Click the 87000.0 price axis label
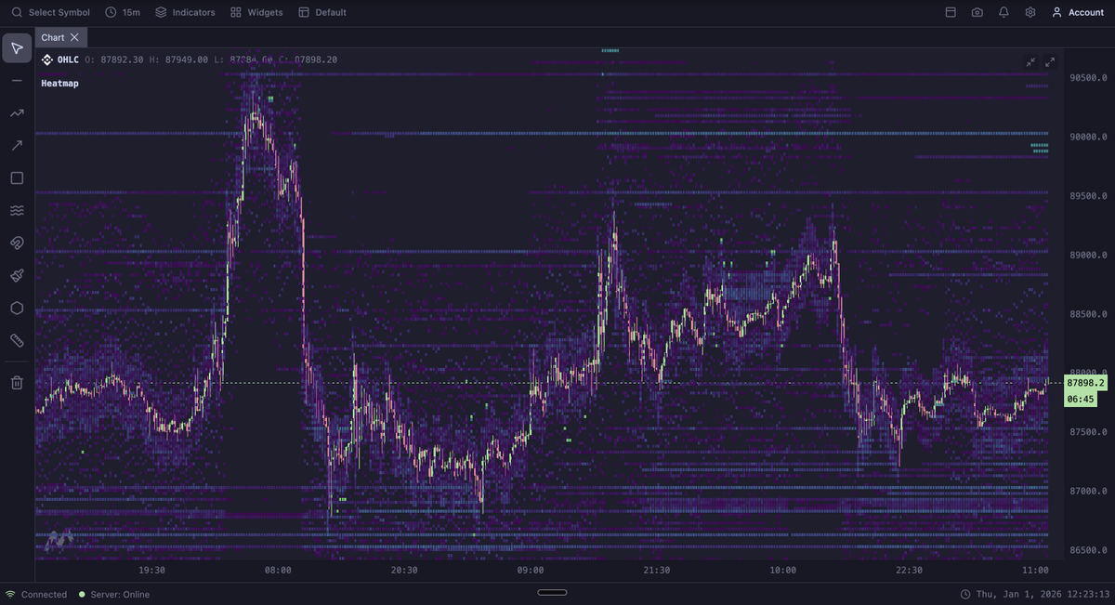 point(1087,491)
